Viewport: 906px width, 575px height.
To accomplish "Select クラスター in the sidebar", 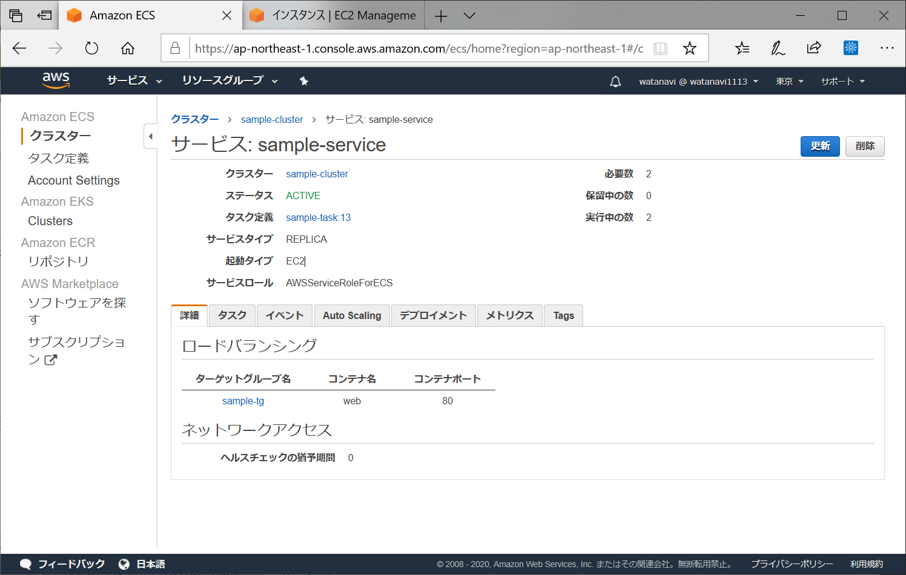I will [61, 136].
